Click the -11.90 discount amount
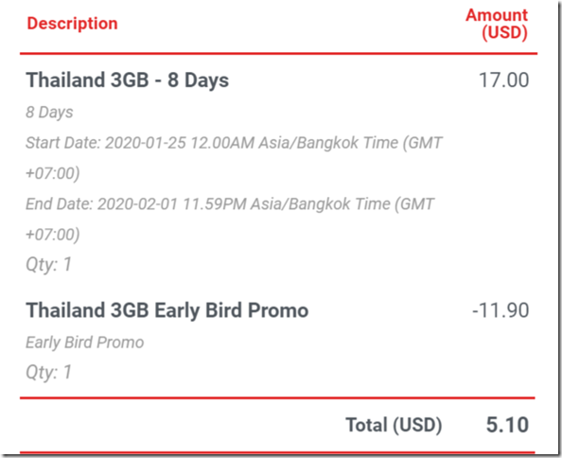Image resolution: width=562 pixels, height=458 pixels. pos(501,310)
